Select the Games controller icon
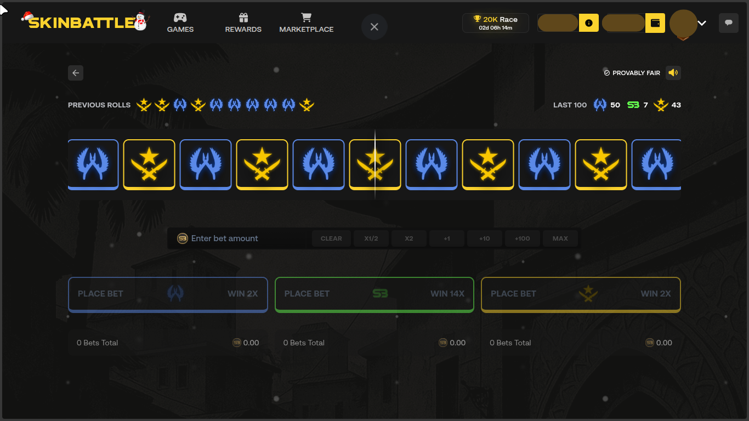 180,18
